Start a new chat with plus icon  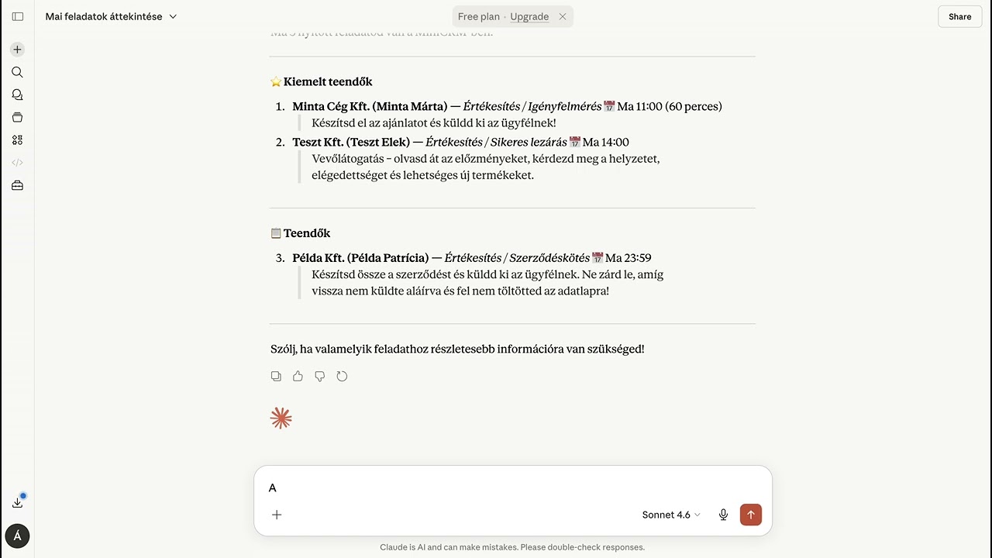click(17, 50)
